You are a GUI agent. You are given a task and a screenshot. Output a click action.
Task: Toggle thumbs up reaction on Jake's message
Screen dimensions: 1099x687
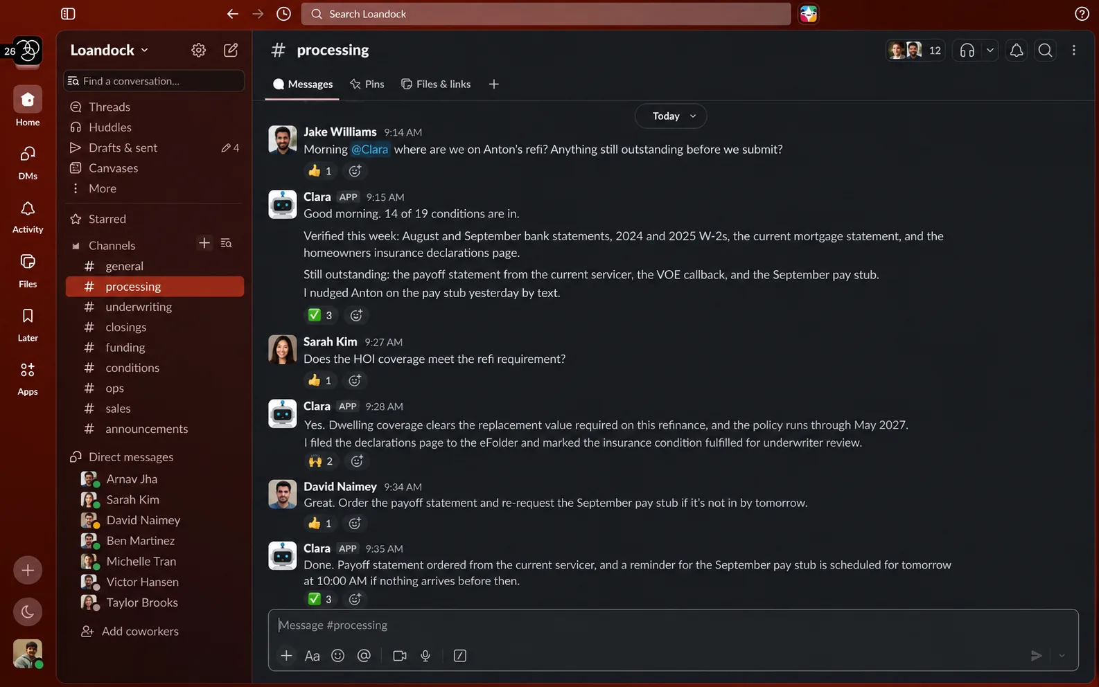[x=320, y=171]
